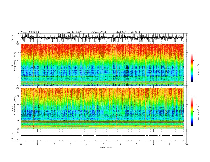The height and width of the screenshot is (162, 210).
Task: Click the "-7" label on ch.1 color bar
Action: tap(196, 82)
